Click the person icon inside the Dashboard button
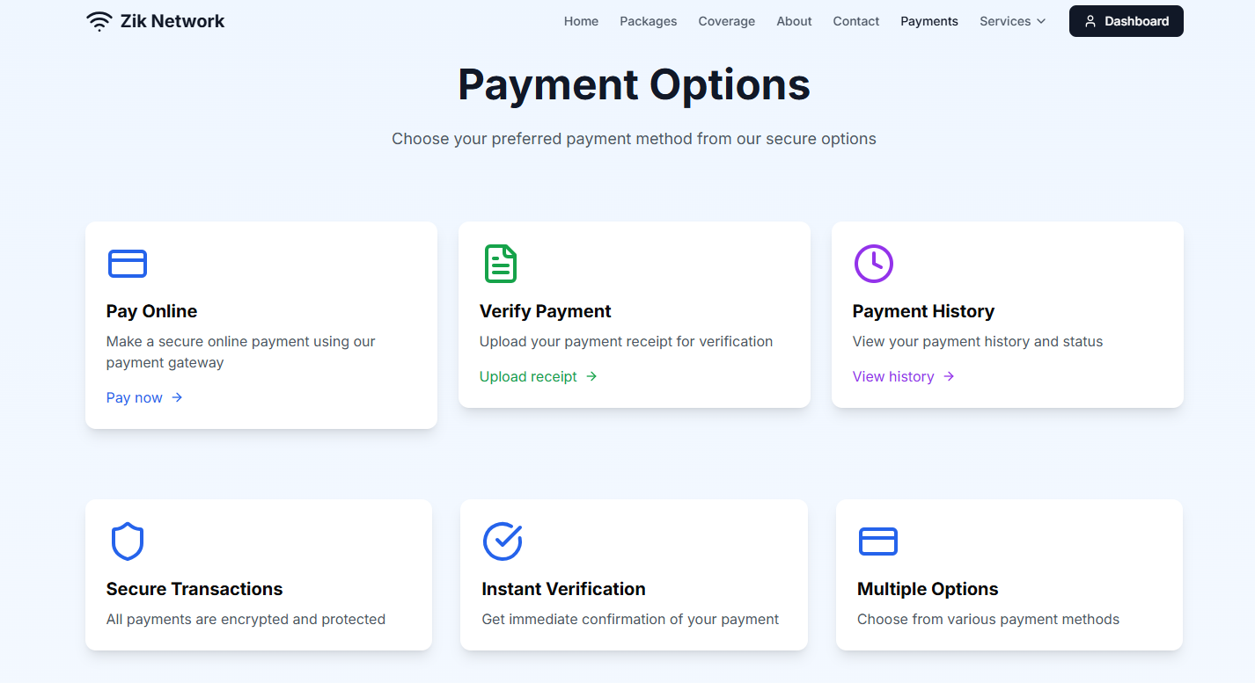The width and height of the screenshot is (1255, 683). [x=1091, y=20]
